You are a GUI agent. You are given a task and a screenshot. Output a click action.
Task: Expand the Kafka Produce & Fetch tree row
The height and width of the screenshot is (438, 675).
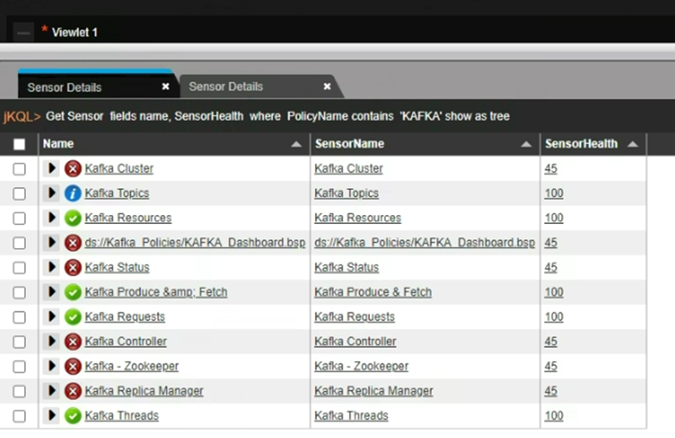pyautogui.click(x=52, y=292)
